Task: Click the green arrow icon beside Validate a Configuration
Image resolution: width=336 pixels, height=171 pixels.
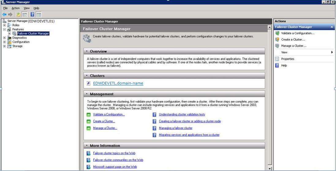Action: (x=89, y=115)
